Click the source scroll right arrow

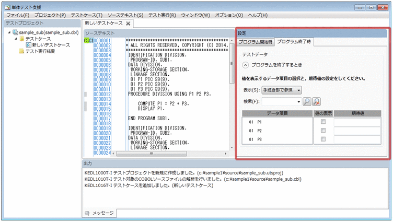(226, 154)
